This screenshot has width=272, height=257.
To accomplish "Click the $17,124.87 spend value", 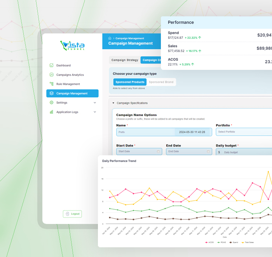I will 175,38.
